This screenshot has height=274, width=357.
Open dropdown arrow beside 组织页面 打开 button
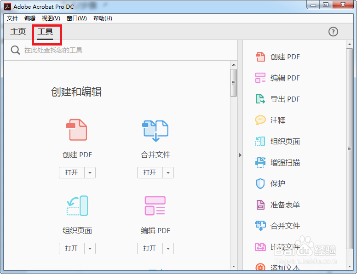pos(90,249)
